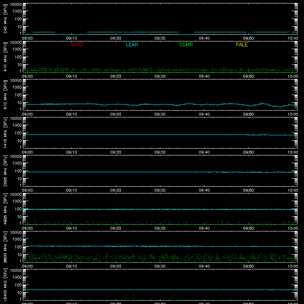Click the cyan flux trace in 15400 MHz panel
The height and width of the screenshot is (304, 304).
tap(160, 290)
